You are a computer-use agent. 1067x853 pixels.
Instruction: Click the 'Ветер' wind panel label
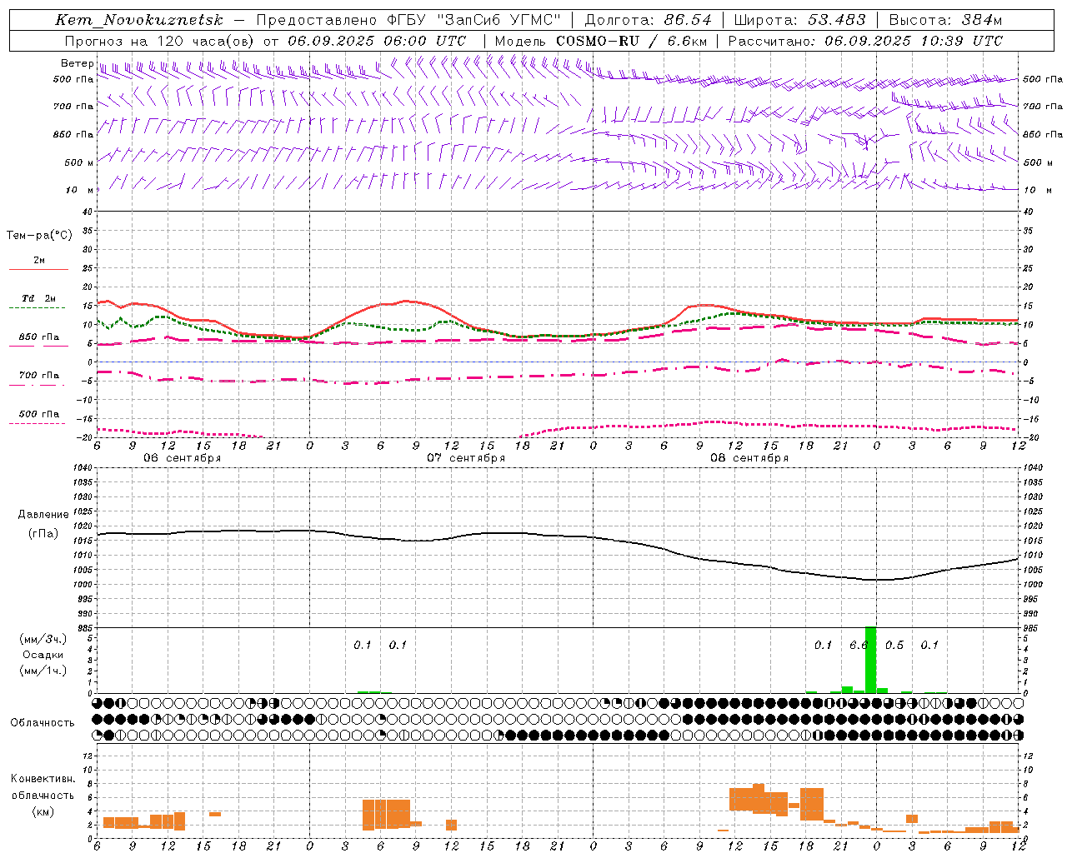coord(78,63)
